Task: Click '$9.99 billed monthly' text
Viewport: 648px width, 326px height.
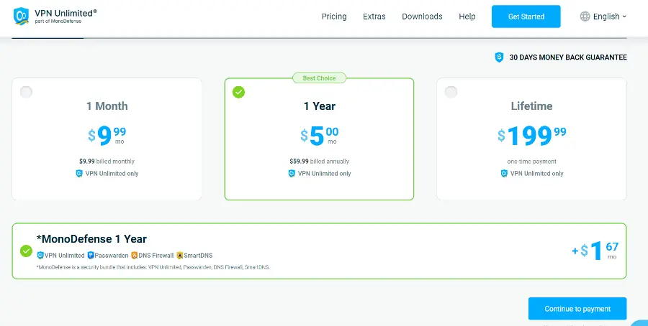Action: point(107,161)
